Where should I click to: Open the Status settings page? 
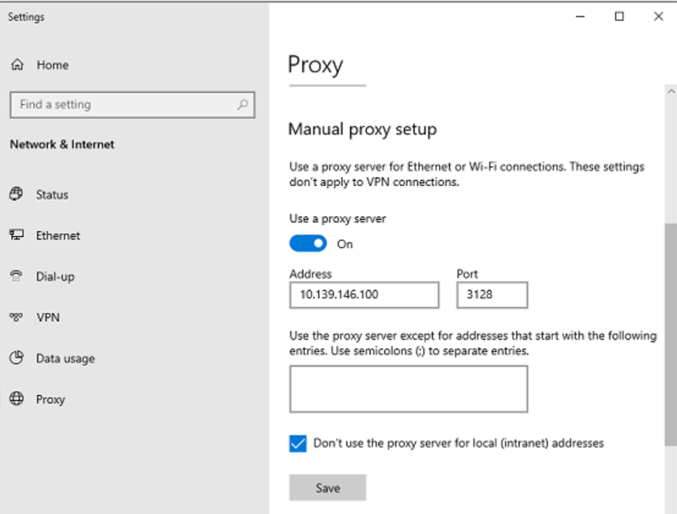click(52, 195)
